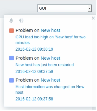This screenshot has width=97, height=111.
Task: Open New host link in first problem
Action: point(50,30)
